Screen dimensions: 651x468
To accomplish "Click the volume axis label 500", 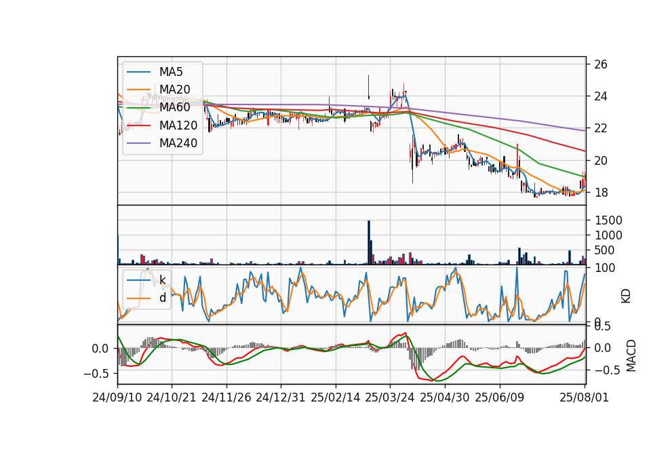I will tap(604, 250).
